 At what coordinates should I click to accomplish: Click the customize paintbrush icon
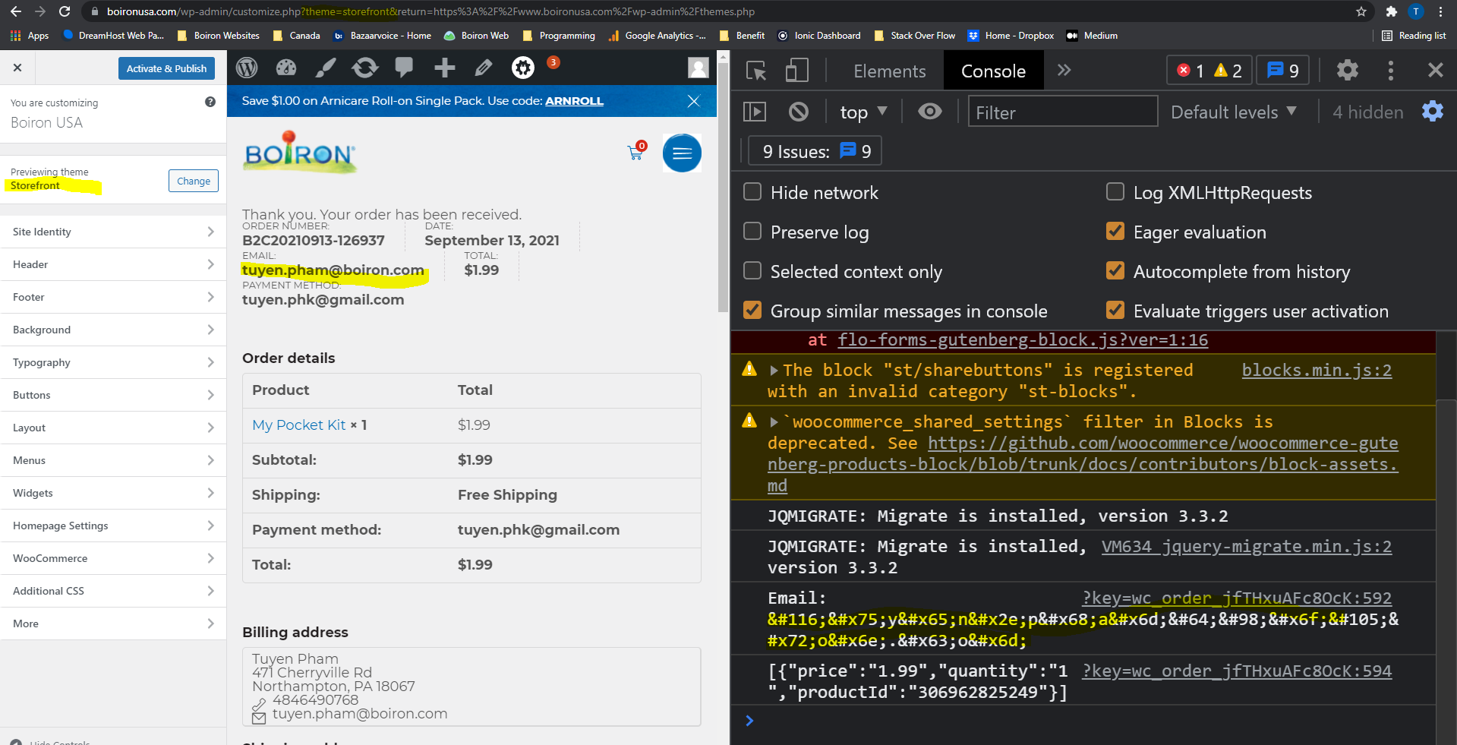click(x=326, y=68)
